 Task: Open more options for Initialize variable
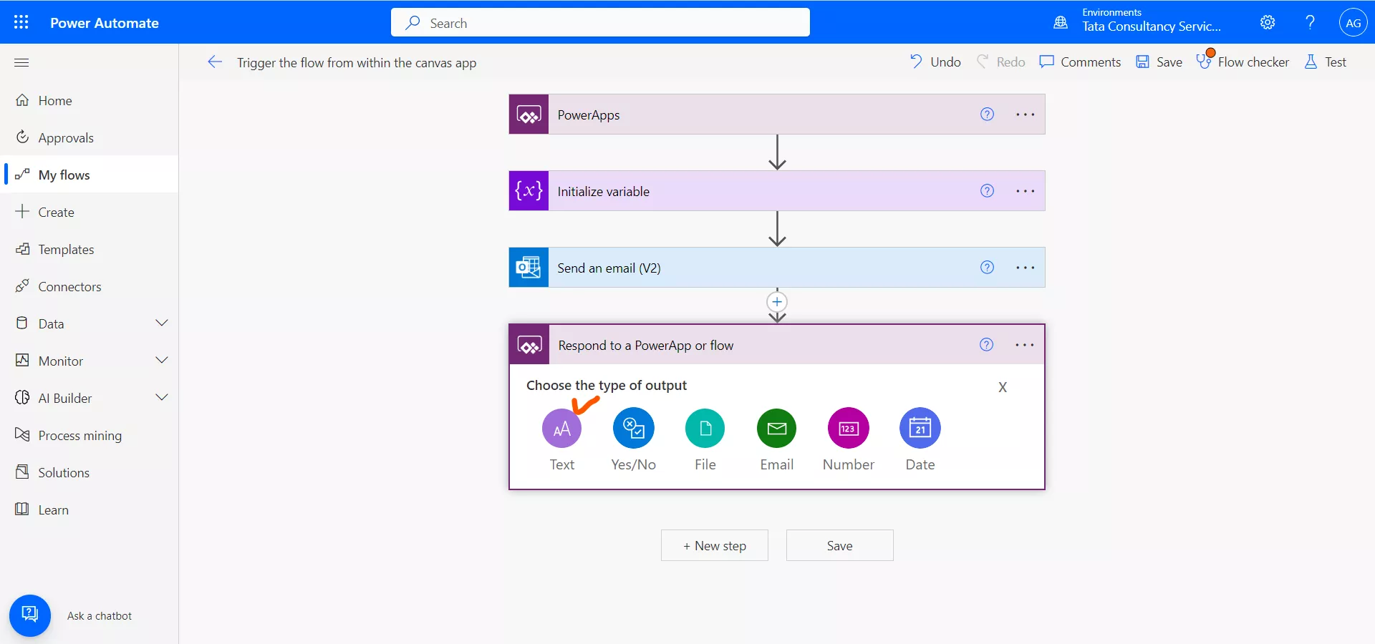pyautogui.click(x=1025, y=191)
